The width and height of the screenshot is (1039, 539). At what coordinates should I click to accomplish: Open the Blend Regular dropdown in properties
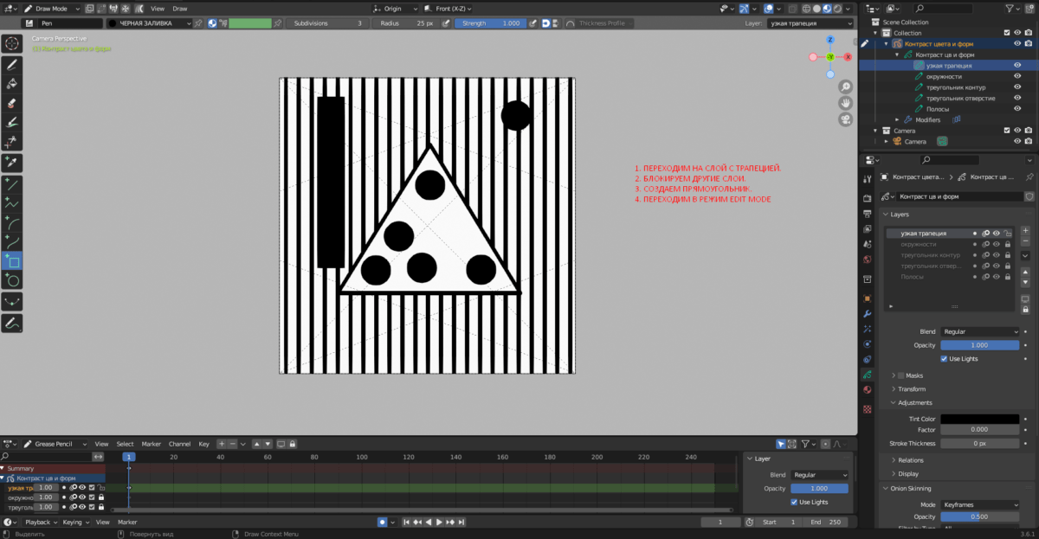(980, 331)
